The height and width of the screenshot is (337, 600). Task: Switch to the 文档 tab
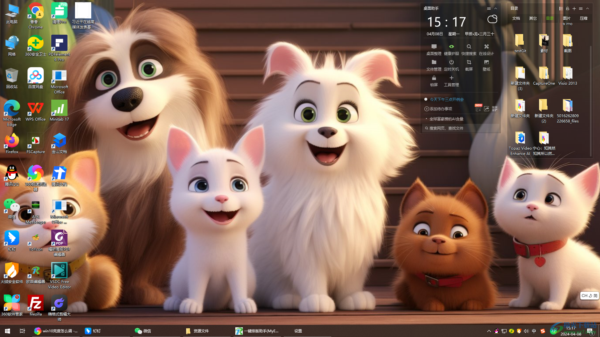coord(516,18)
